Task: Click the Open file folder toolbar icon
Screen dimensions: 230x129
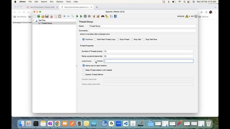Action: pos(43,16)
